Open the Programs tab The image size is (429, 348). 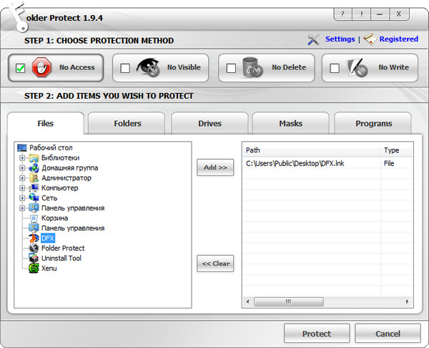(x=373, y=123)
